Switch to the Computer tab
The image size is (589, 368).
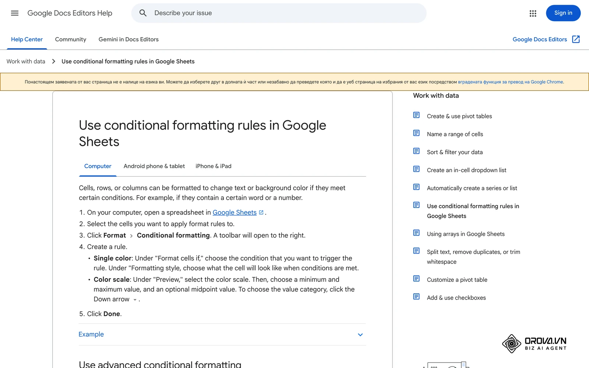pyautogui.click(x=98, y=166)
